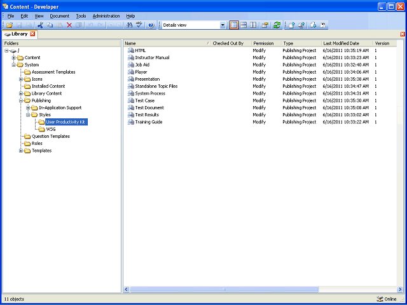Open the Document menu

pyautogui.click(x=59, y=16)
